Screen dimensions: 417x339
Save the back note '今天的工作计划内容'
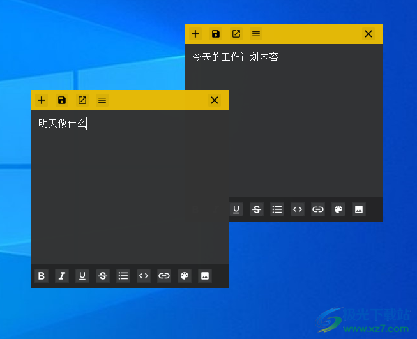216,34
